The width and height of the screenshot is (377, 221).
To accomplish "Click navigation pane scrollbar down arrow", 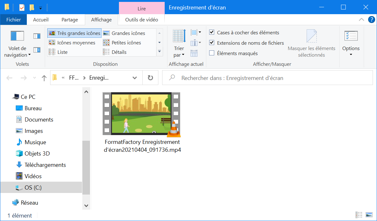I will point(86,206).
